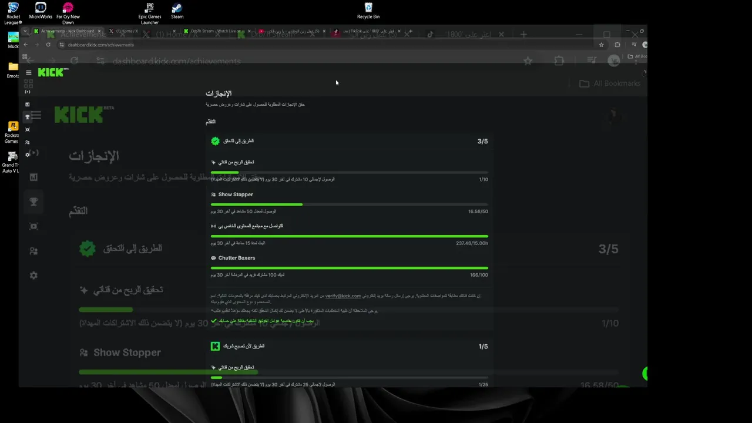The width and height of the screenshot is (752, 423).
Task: Click the 1/5 partner path counter
Action: click(x=483, y=347)
